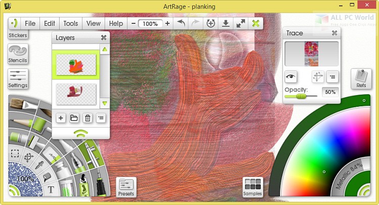Open the Stickers panel
This screenshot has height=205, width=379.
tap(18, 35)
